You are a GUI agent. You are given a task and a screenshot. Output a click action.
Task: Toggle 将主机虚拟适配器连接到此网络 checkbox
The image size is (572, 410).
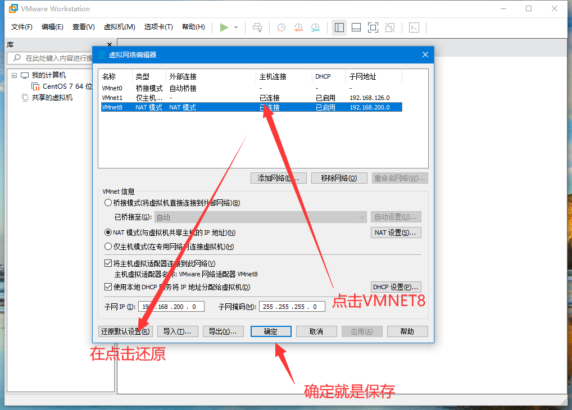(108, 263)
